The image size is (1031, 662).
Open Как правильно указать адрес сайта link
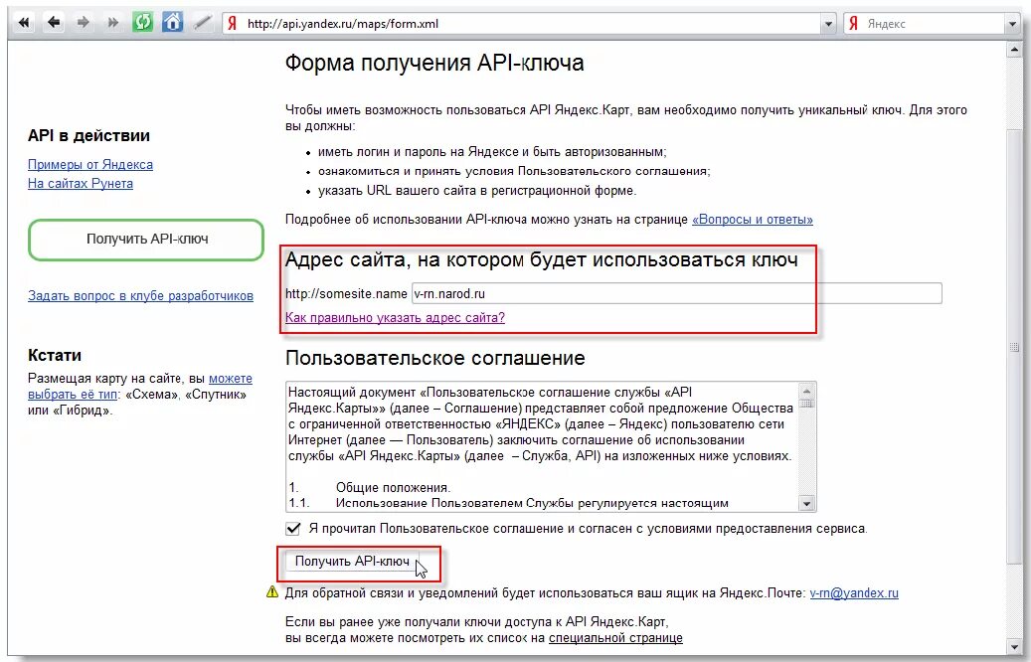click(x=395, y=317)
